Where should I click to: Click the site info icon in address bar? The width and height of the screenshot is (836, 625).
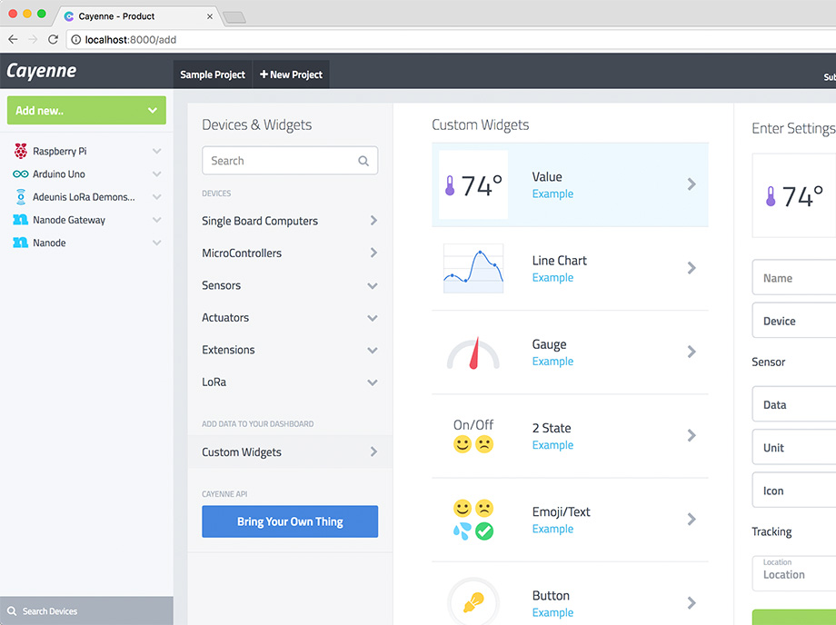pos(75,39)
